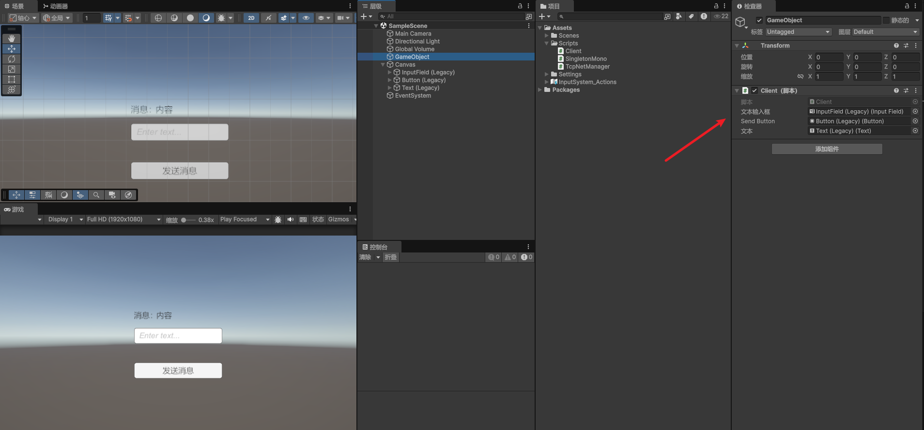The width and height of the screenshot is (924, 430).
Task: Click the grid snapping overlay icon
Action: click(x=48, y=195)
